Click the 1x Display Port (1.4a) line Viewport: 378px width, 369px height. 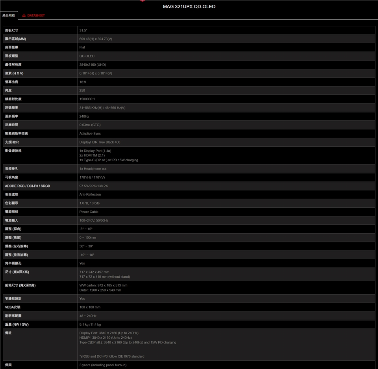click(95, 151)
